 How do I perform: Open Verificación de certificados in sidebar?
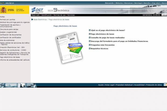11,38
